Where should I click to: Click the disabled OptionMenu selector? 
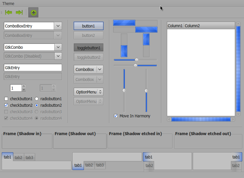(x=89, y=101)
